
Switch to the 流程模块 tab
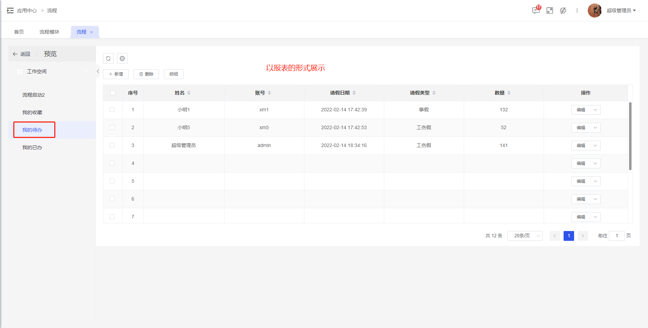tap(49, 32)
